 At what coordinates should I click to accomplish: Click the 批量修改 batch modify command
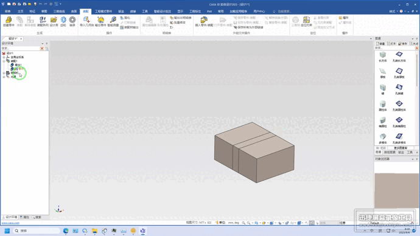click(x=178, y=23)
